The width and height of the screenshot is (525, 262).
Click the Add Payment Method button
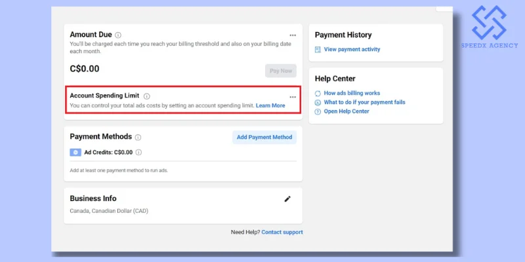(264, 137)
